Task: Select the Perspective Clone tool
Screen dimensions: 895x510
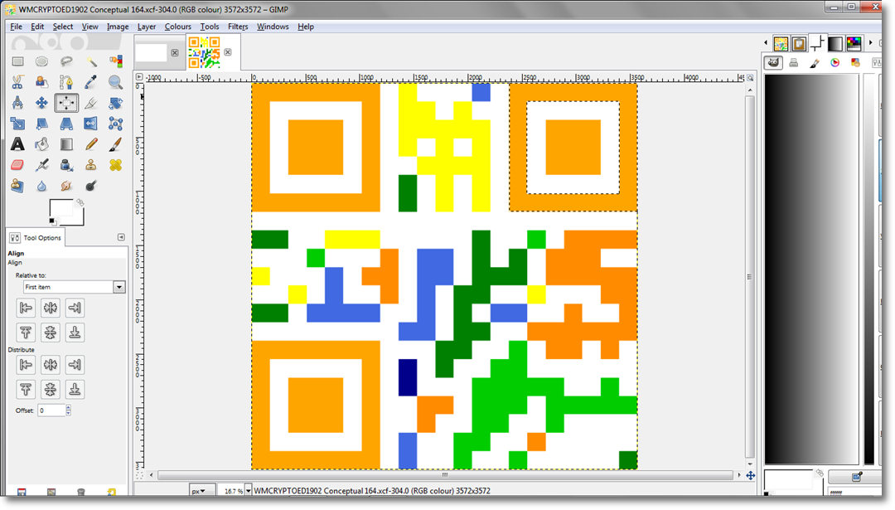Action: 17,186
